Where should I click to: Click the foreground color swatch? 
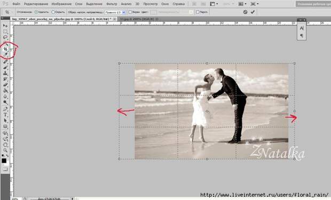click(x=4, y=161)
